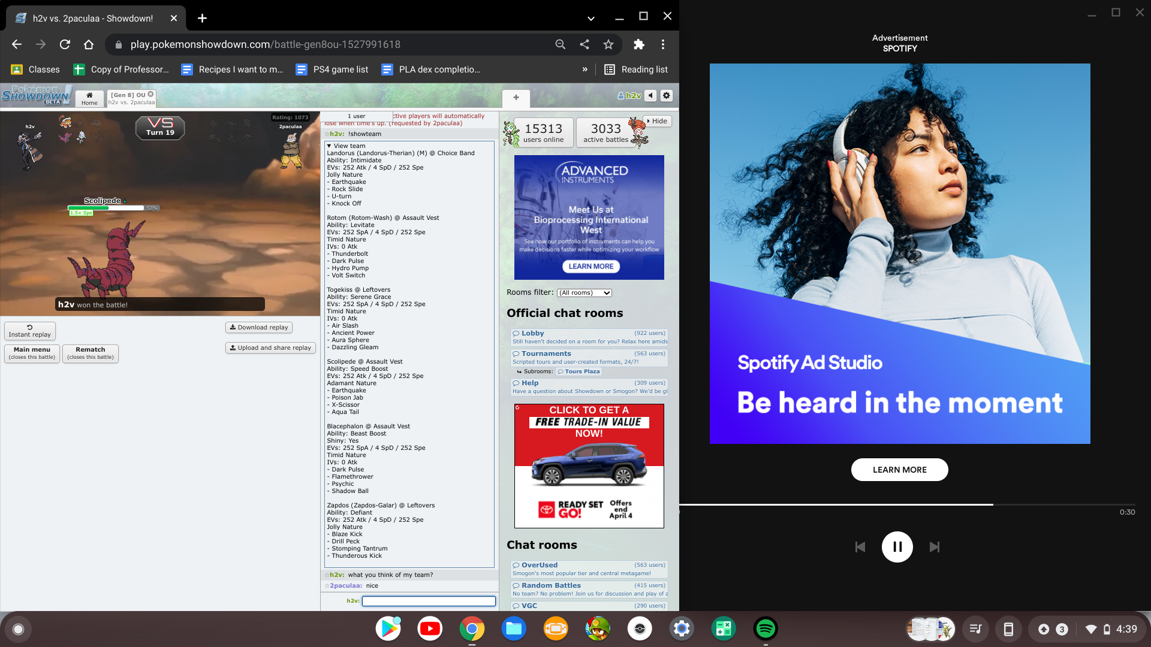Go to the Showdown Home tab
The height and width of the screenshot is (647, 1151).
coord(89,98)
